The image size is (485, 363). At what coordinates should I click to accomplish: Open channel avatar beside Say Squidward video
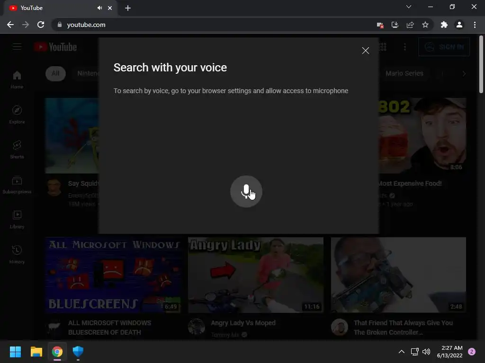[x=54, y=187]
